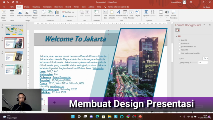Viewport: 213px width, 120px height.
Task: Open Microsoft Edge from taskbar
Action: pyautogui.click(x=97, y=117)
